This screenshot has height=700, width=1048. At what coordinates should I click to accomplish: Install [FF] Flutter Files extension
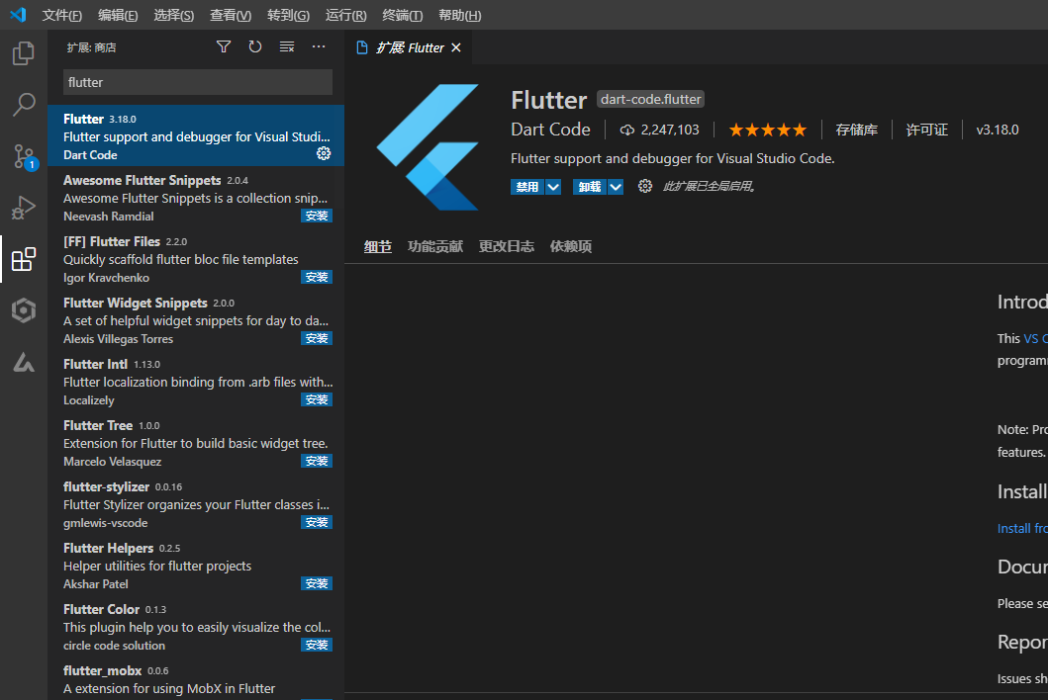pos(317,277)
